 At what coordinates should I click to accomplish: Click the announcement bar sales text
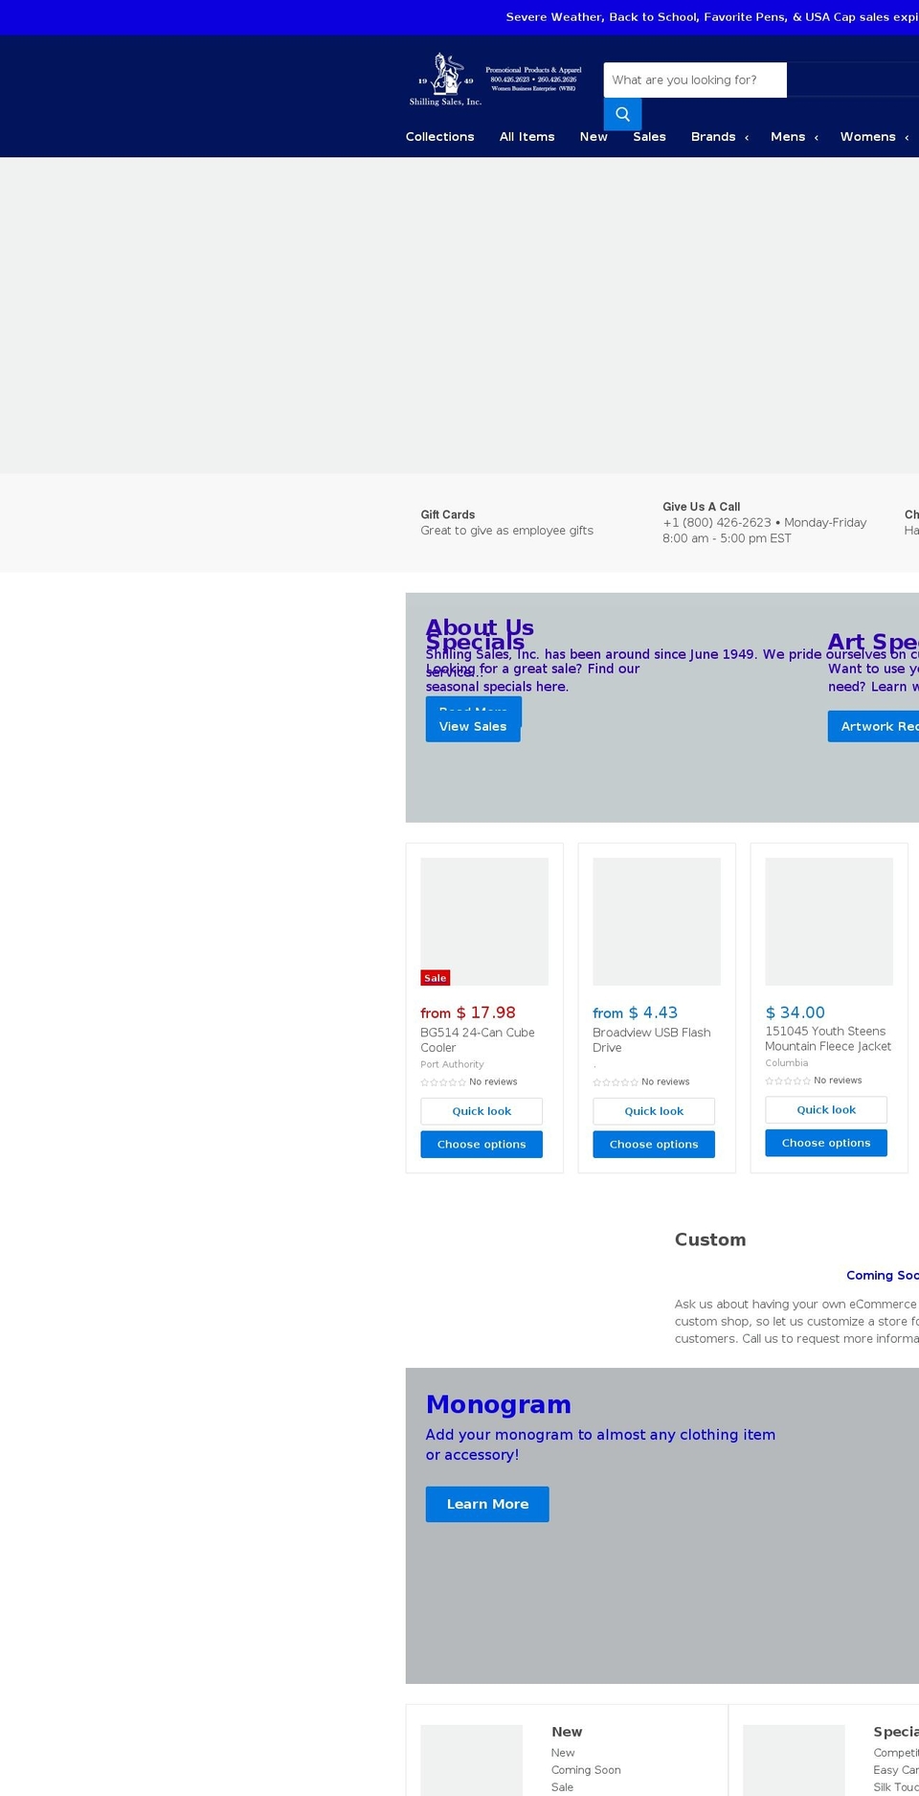(712, 17)
